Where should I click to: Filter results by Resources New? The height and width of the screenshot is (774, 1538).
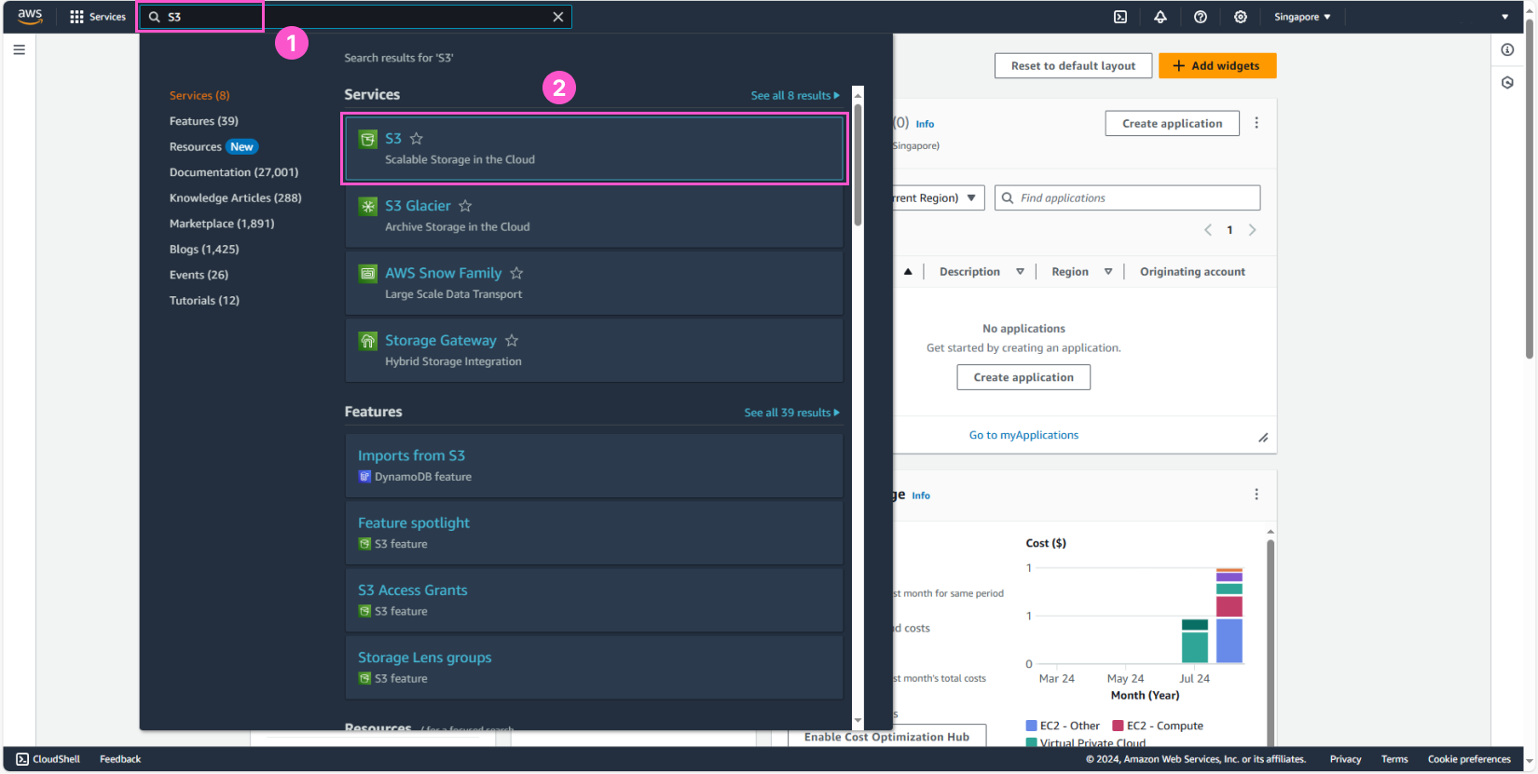tap(213, 146)
